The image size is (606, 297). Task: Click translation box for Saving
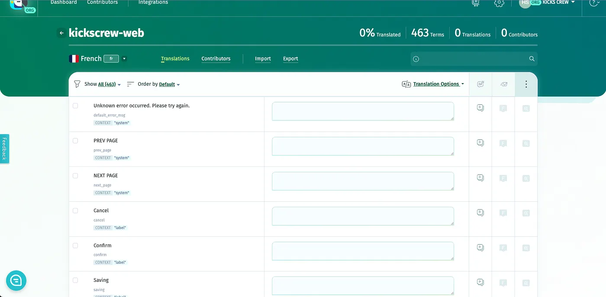[x=363, y=286]
